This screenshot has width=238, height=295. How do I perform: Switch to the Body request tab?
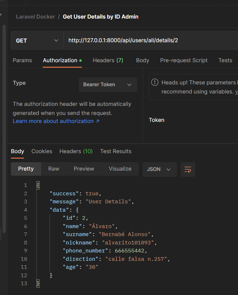[142, 60]
